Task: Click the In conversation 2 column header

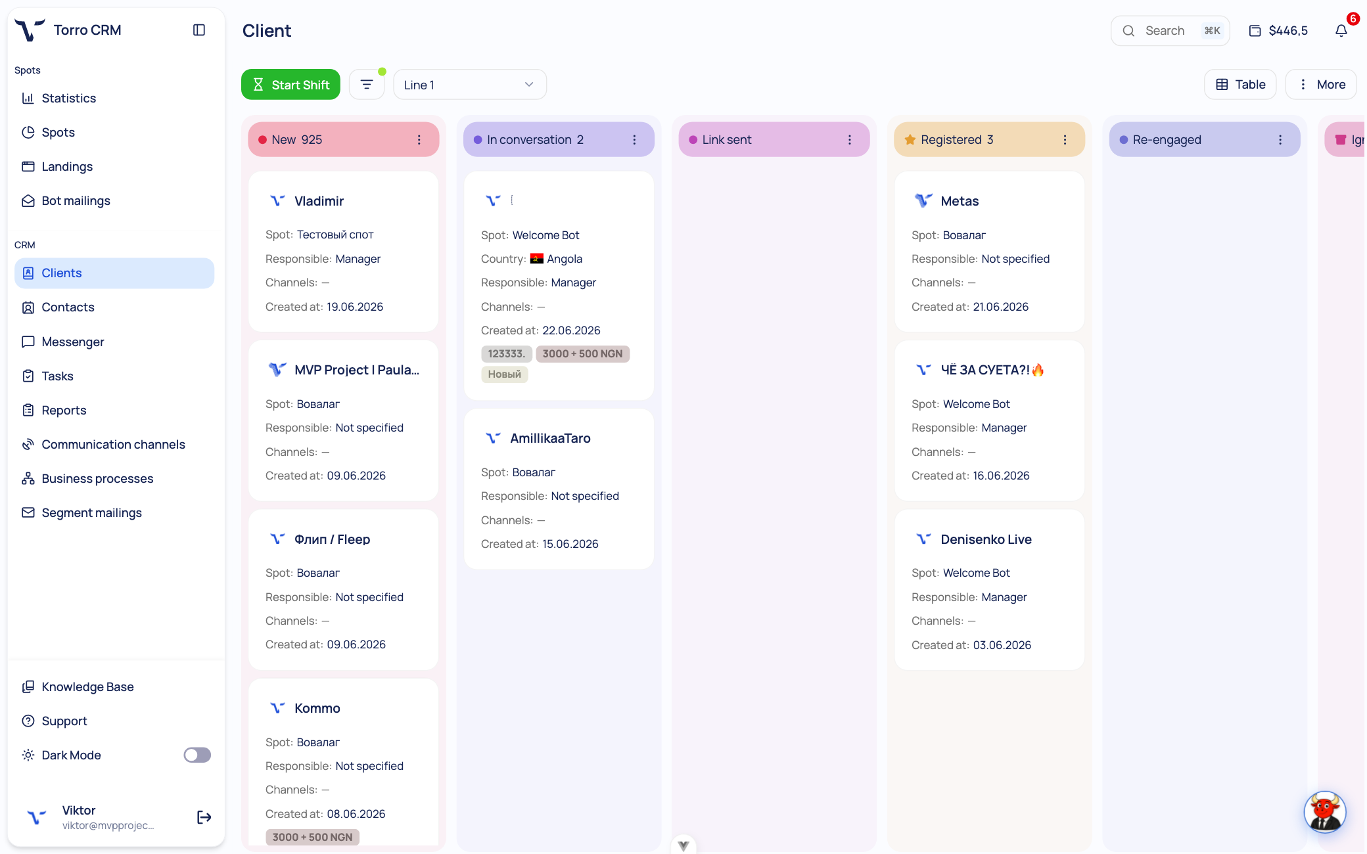Action: [559, 140]
